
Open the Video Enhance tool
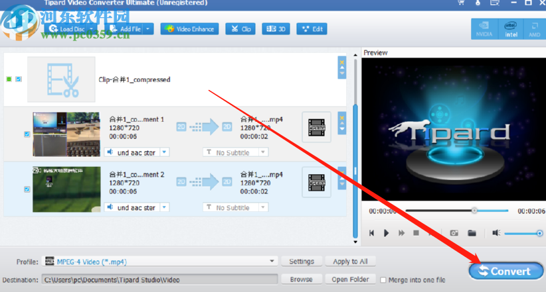(x=189, y=29)
